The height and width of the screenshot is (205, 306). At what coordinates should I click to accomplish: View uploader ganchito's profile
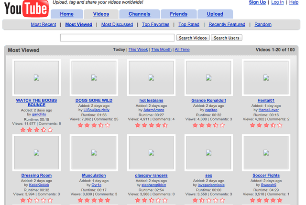pos(39,114)
